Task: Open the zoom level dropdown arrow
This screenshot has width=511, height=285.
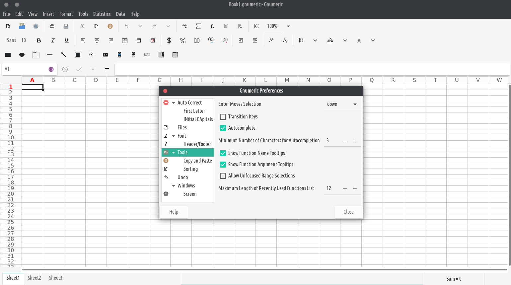Action: point(288,26)
